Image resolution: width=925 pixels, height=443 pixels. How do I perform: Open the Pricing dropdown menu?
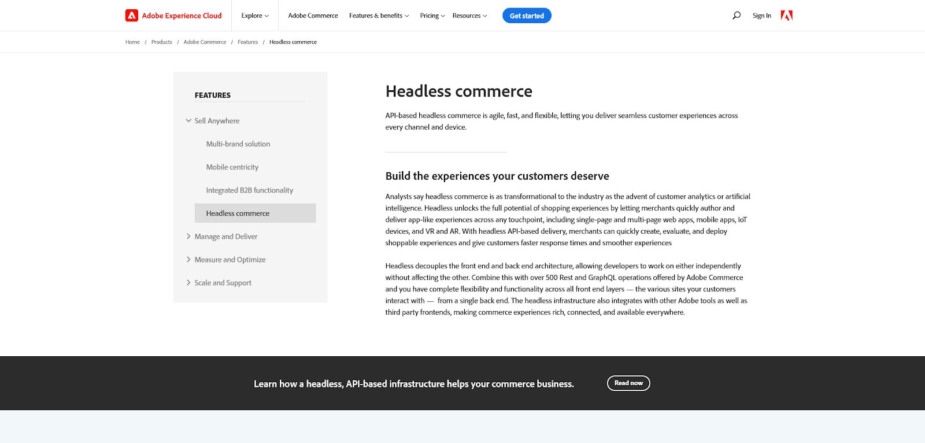pyautogui.click(x=432, y=16)
